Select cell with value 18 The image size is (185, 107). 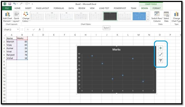22,58
